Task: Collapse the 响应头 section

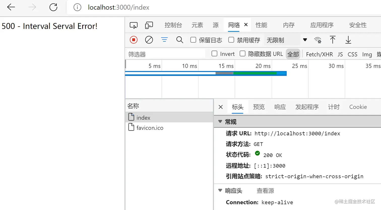Action: [220, 190]
